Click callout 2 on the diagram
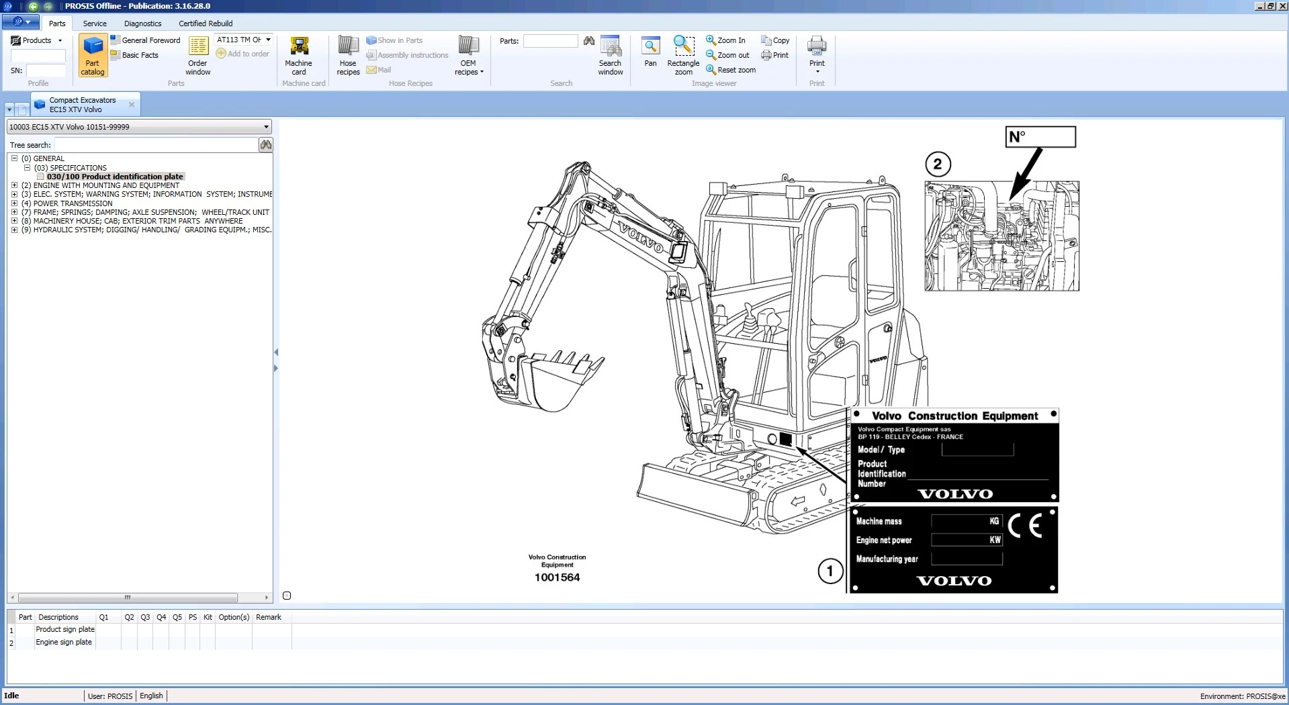Viewport: 1289px width, 705px height. pyautogui.click(x=938, y=164)
